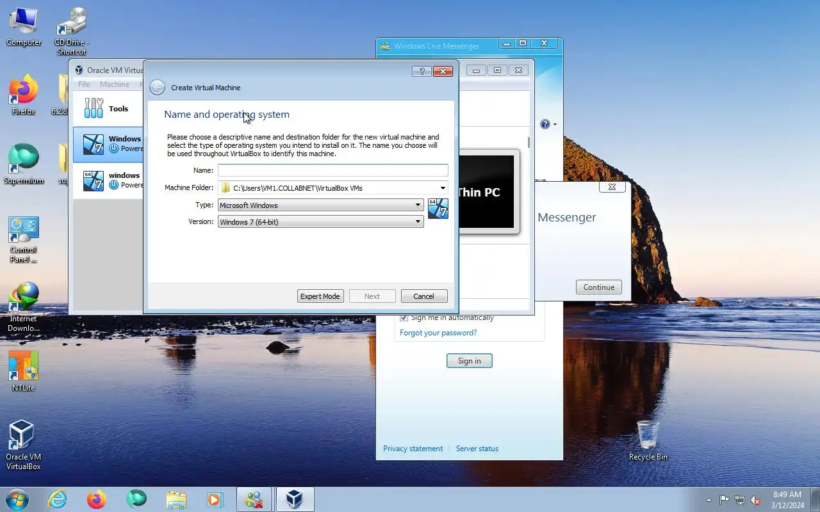Click the folder icon in Machine Folder field
The width and height of the screenshot is (820, 512).
(225, 188)
